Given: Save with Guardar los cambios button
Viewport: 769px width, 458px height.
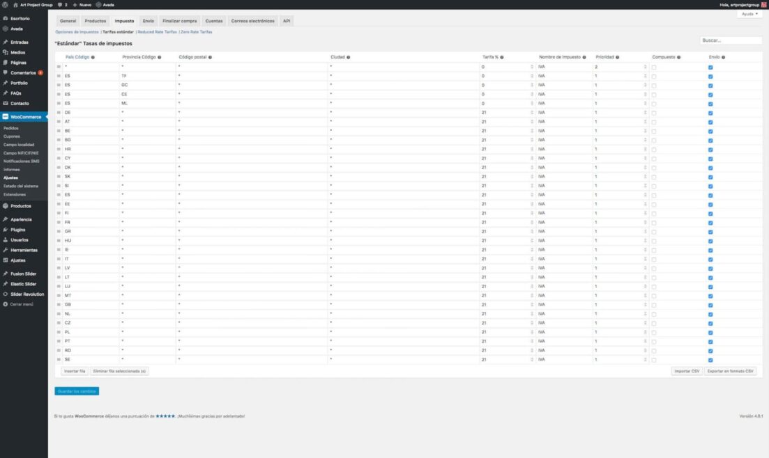Looking at the screenshot, I should coord(77,391).
